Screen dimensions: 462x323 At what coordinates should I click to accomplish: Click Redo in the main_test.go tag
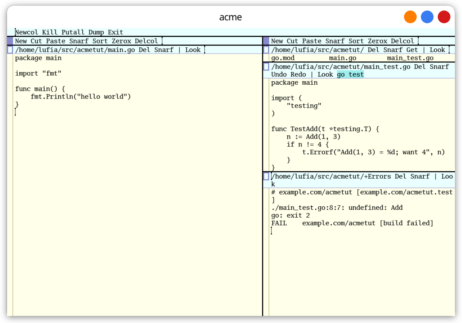(298, 75)
